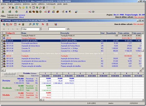Click the blue hierarchy diagram icon in top toolbar
The height and width of the screenshot is (106, 146).
(17, 8)
